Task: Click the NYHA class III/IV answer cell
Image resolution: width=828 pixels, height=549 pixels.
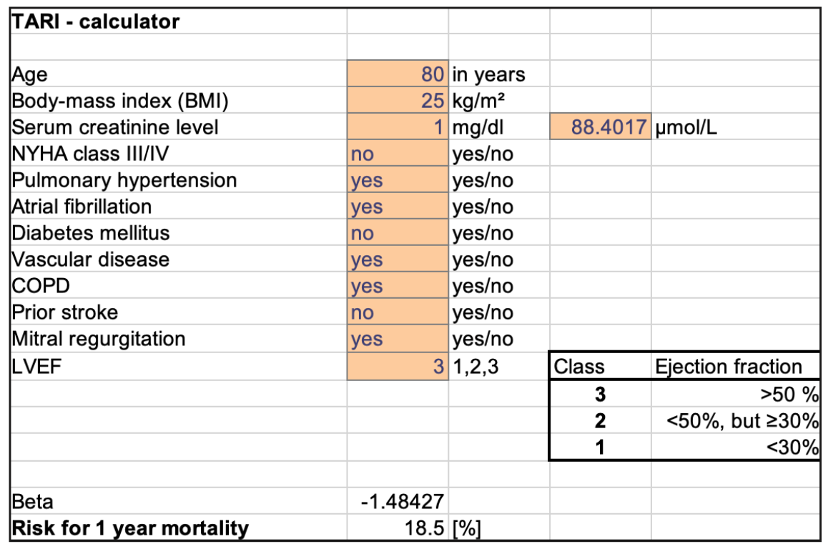Action: click(398, 154)
